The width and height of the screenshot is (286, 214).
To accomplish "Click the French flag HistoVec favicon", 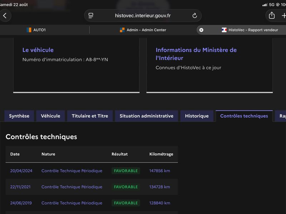I will [x=224, y=30].
